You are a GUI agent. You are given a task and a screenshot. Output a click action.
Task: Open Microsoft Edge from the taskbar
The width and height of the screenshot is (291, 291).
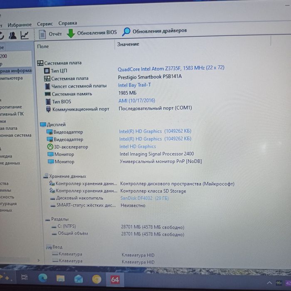(x=43, y=278)
